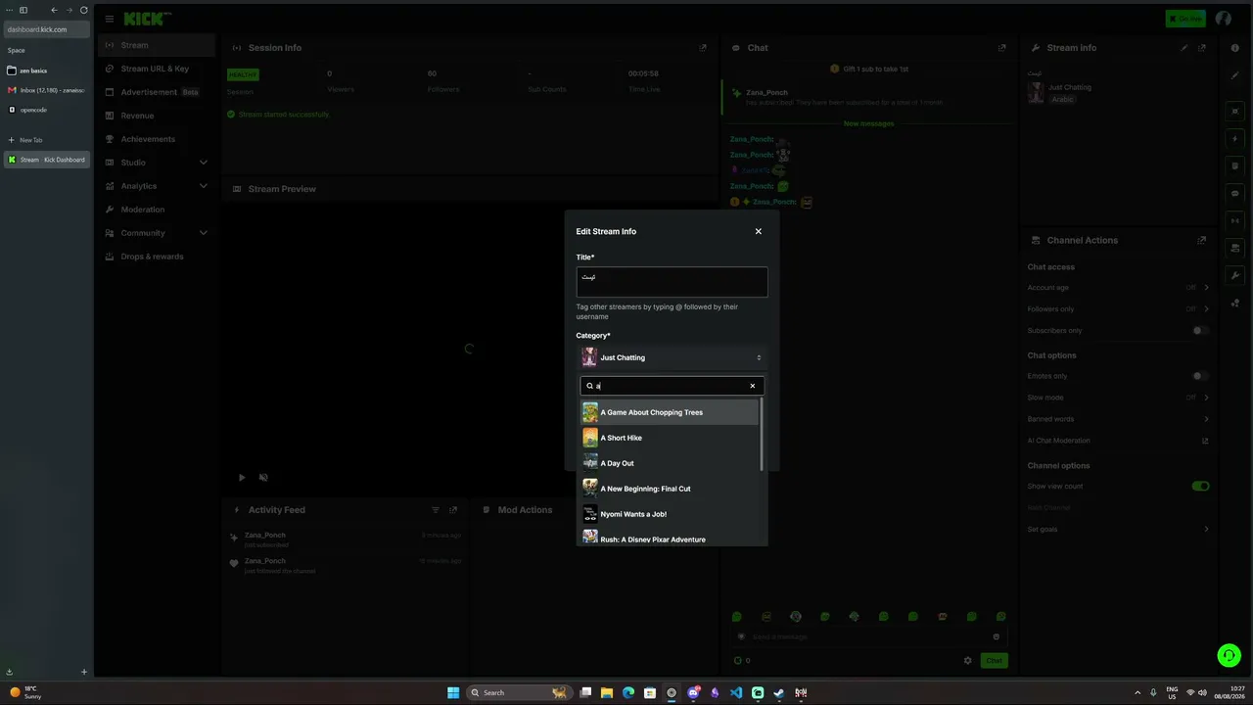This screenshot has height=705, width=1253.
Task: Open Slow mode setting
Action: pyautogui.click(x=1118, y=398)
